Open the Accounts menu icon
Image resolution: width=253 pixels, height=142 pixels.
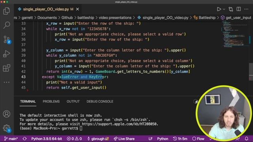coord(6,114)
